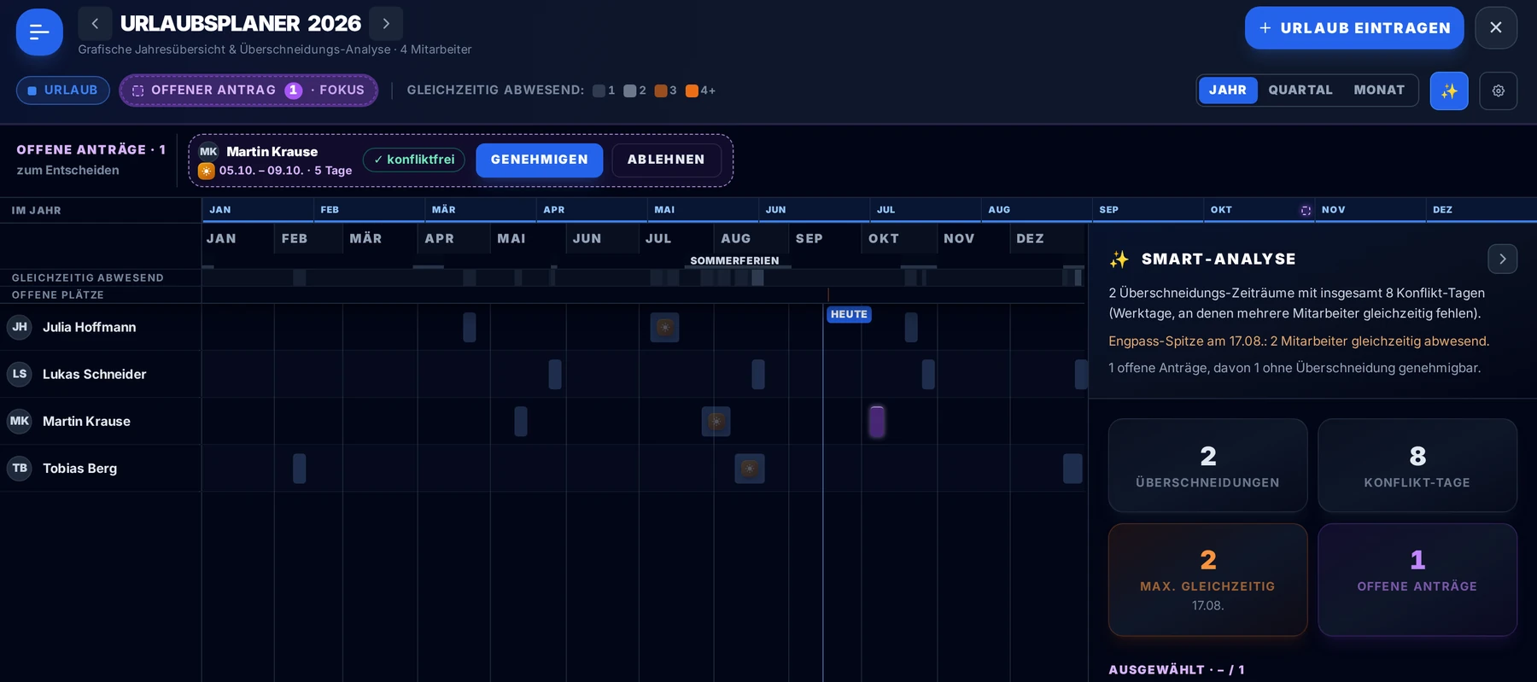Close the planner with the X button
This screenshot has height=682, width=1537.
pyautogui.click(x=1496, y=28)
